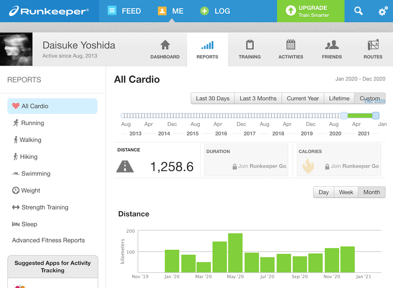Switch the chart to Week view
Screen dimensions: 393x288
tap(346, 192)
